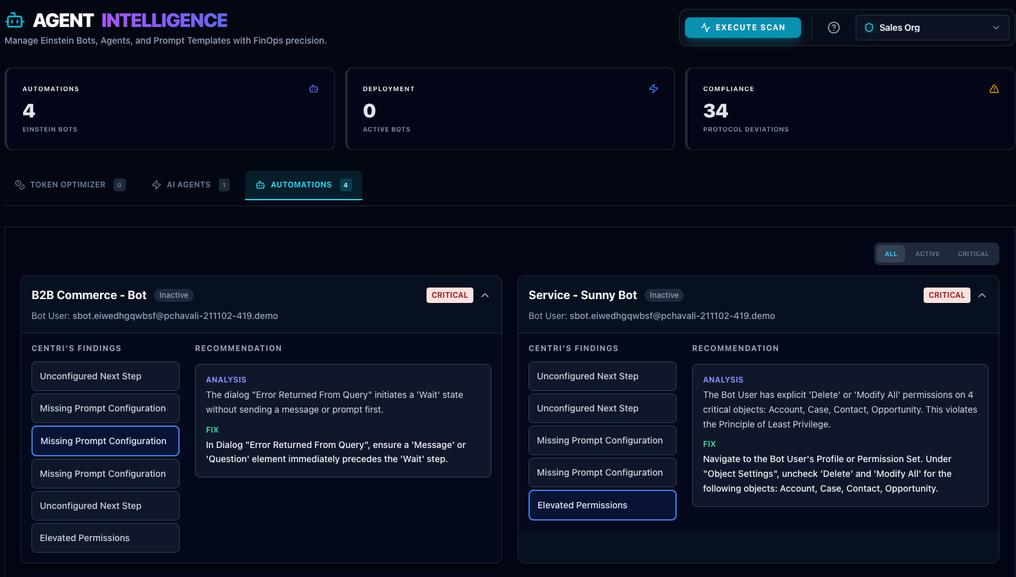Screen dimensions: 1016x577
Task: Select first Missing Prompt Configuration in B2B Commerce
Action: pyautogui.click(x=105, y=408)
